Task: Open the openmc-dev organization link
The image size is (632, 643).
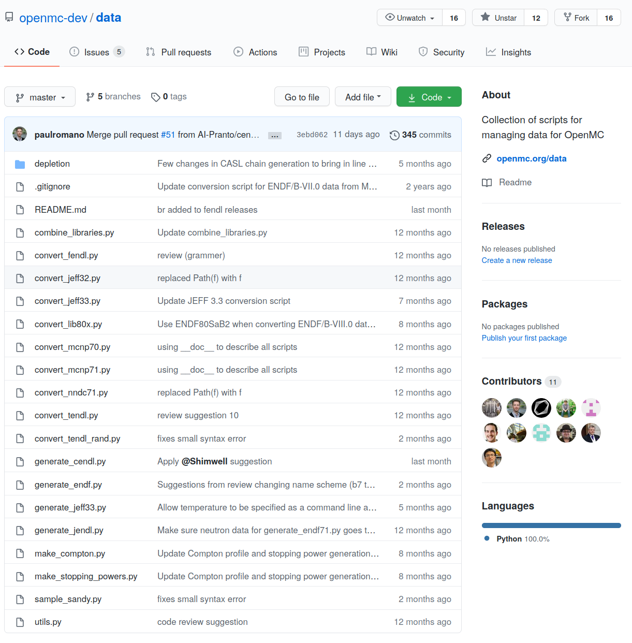Action: pos(53,18)
